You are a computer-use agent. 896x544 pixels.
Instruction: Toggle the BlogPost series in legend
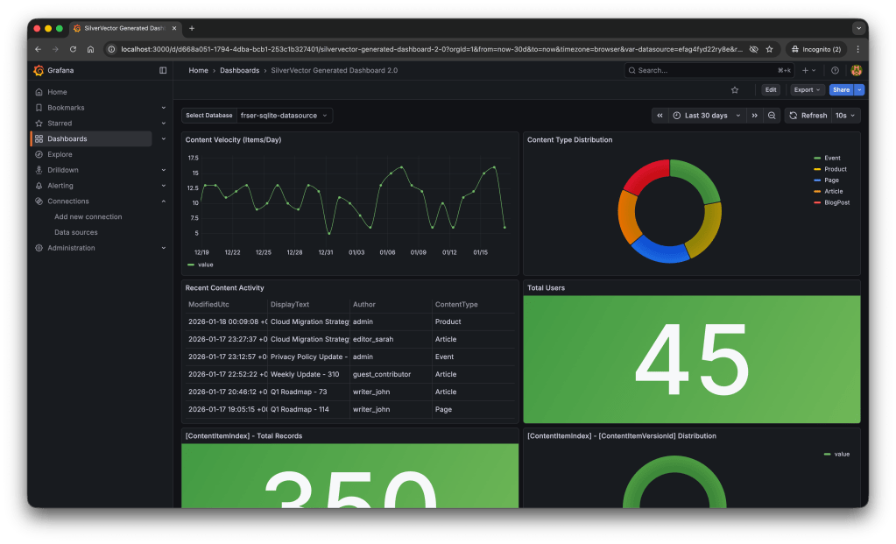point(836,202)
